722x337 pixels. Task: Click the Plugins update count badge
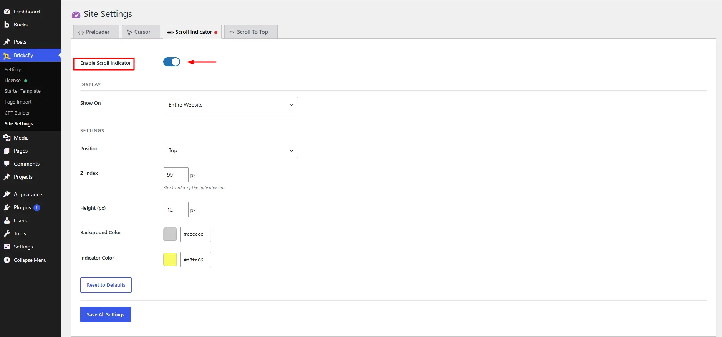(x=37, y=208)
